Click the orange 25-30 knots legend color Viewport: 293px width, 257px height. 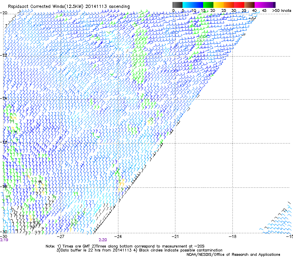pyautogui.click(x=229, y=5)
